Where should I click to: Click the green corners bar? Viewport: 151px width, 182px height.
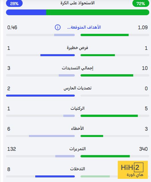coord(109,116)
